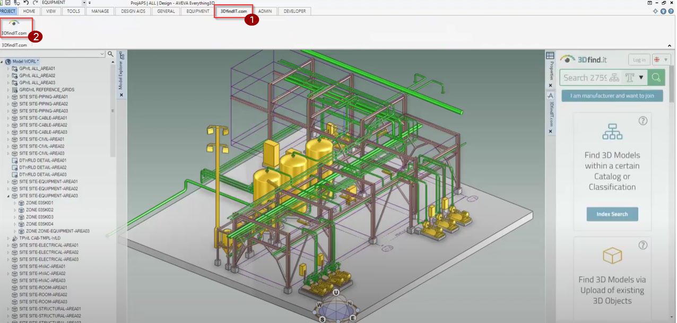Click the West marker on view compass
677x323 pixels.
click(319, 304)
